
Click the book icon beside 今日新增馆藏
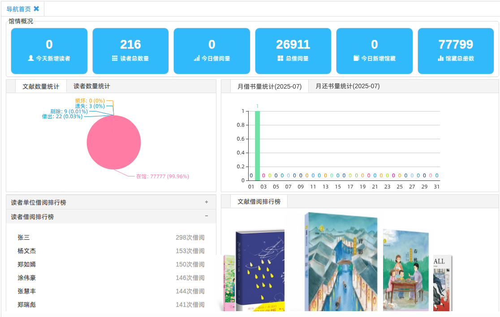[x=356, y=58]
